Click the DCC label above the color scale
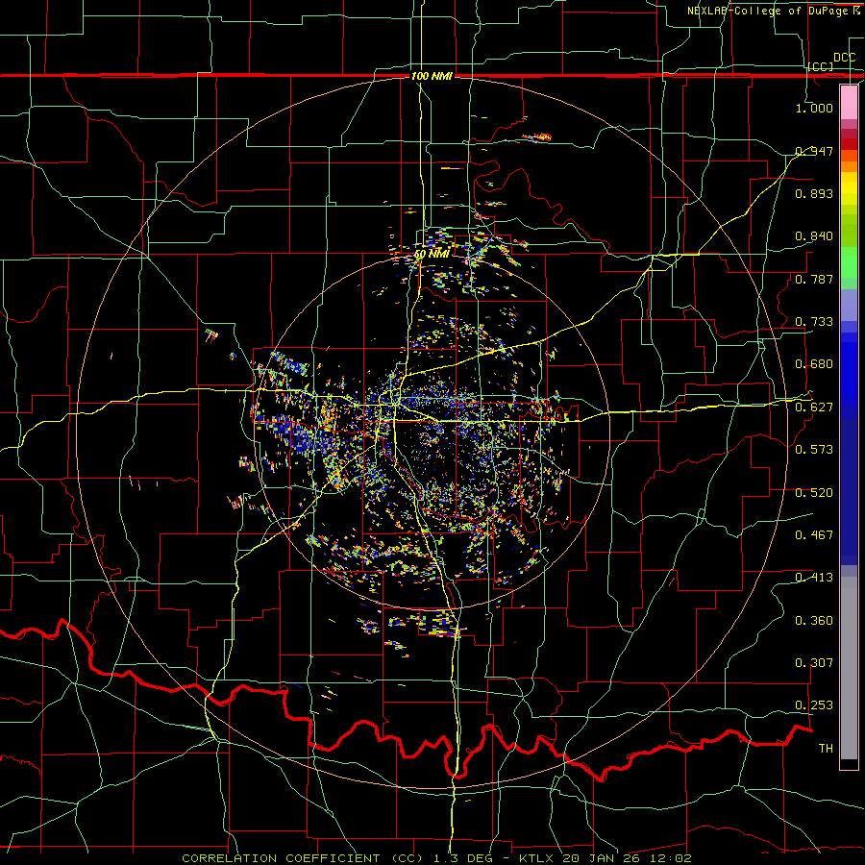The width and height of the screenshot is (865, 865). click(x=844, y=58)
